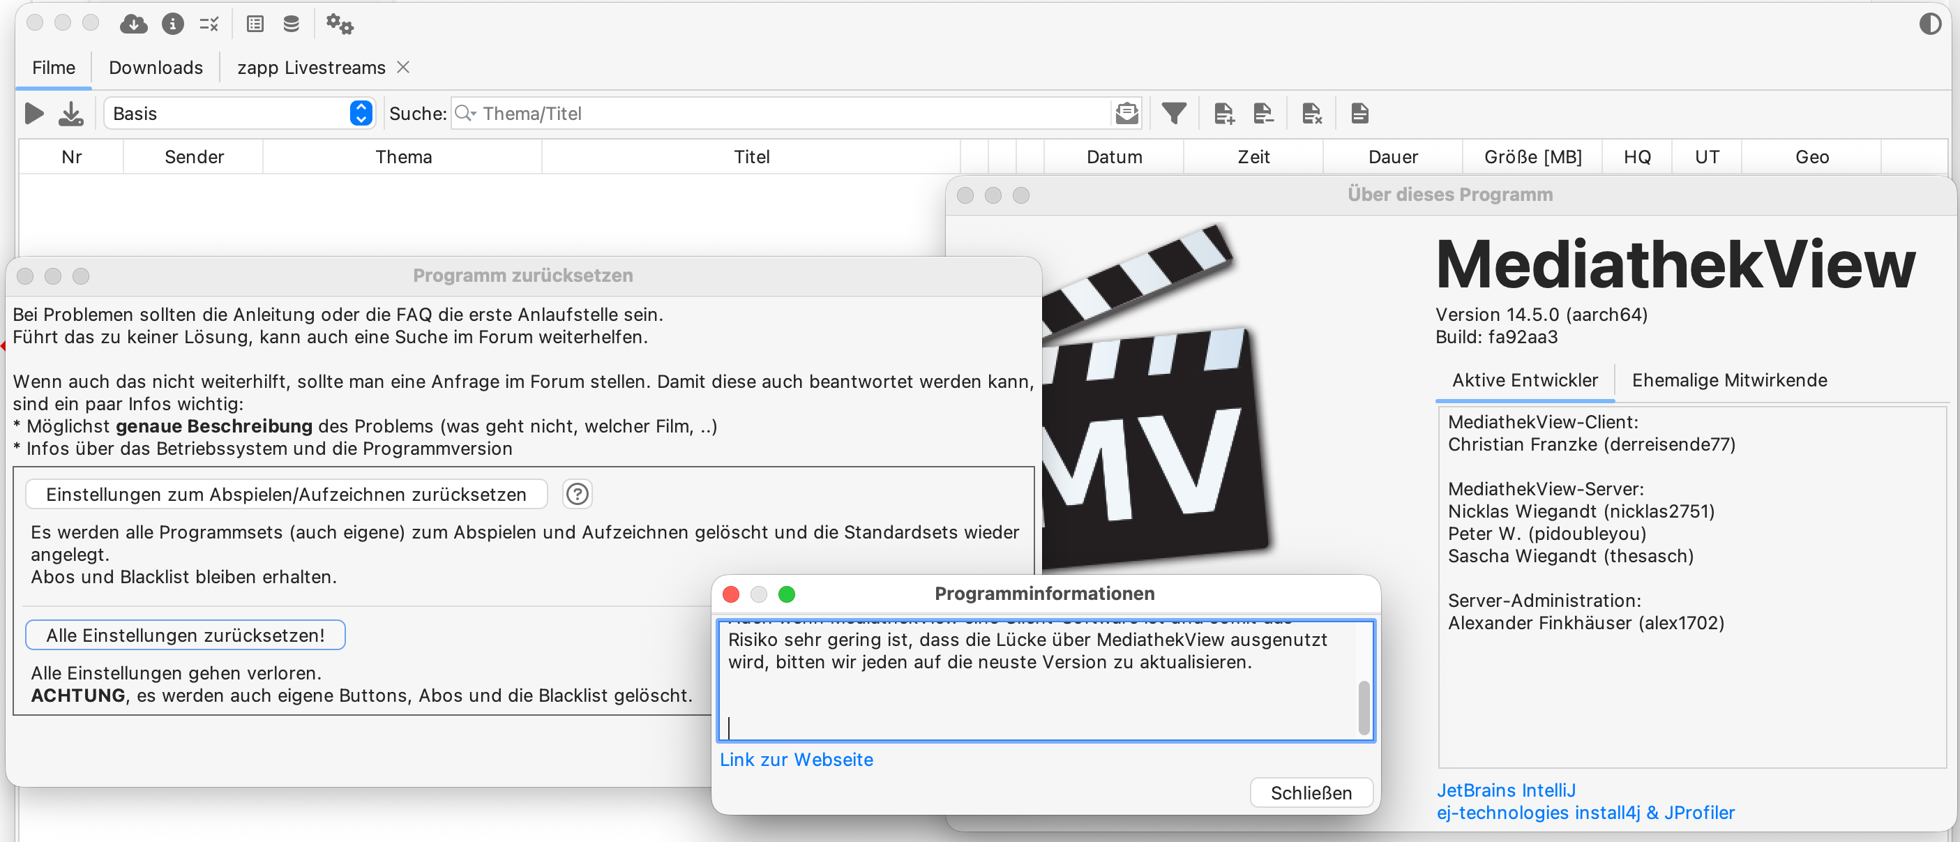Click Sascha Wiegandt (thesasch) entry

coord(1570,556)
